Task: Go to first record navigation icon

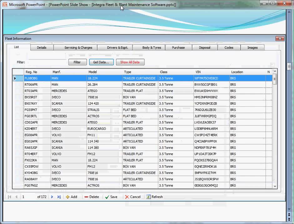Action: click(10, 197)
